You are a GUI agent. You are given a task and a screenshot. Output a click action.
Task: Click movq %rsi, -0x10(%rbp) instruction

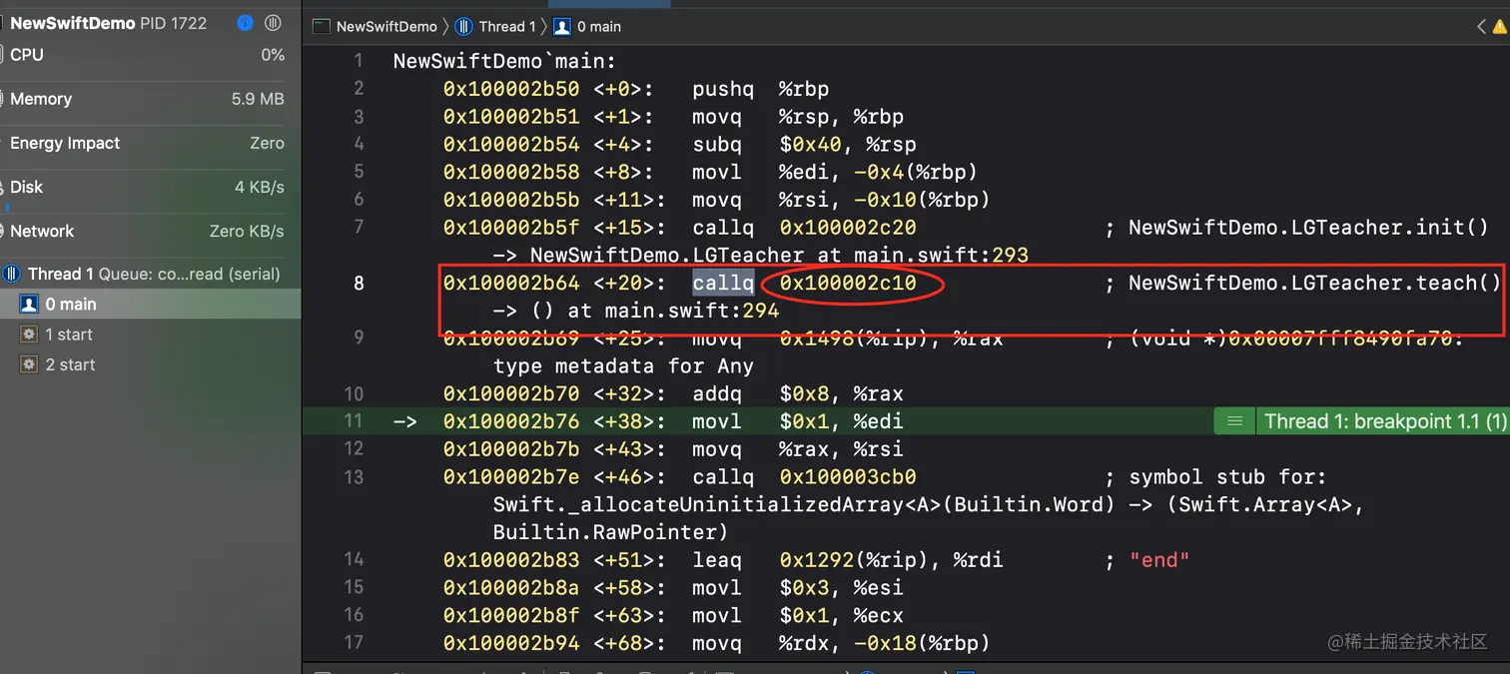pos(841,200)
